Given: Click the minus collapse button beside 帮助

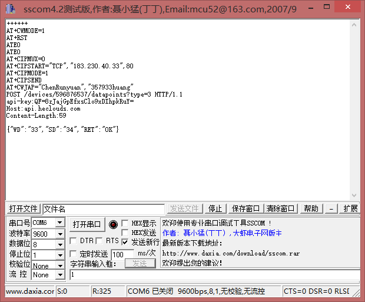Looking at the screenshot, I should (331, 208).
